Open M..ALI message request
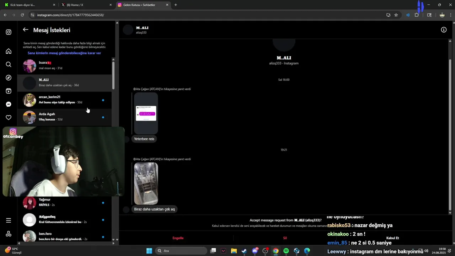455x256 pixels. tap(64, 83)
